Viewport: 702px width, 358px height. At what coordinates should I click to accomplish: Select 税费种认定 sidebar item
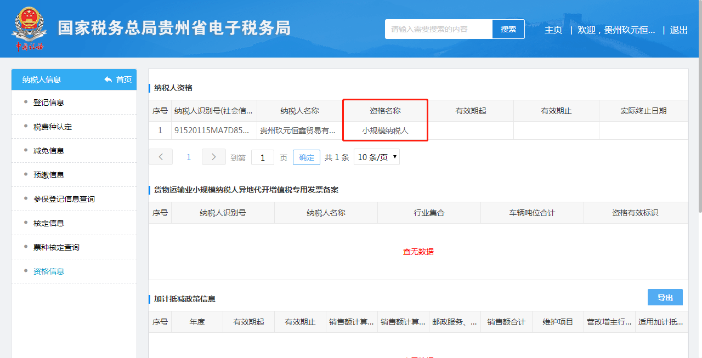pos(53,127)
